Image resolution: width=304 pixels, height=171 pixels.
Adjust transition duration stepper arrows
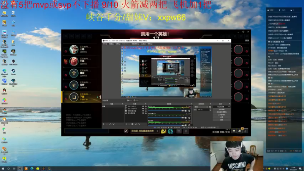point(211,109)
